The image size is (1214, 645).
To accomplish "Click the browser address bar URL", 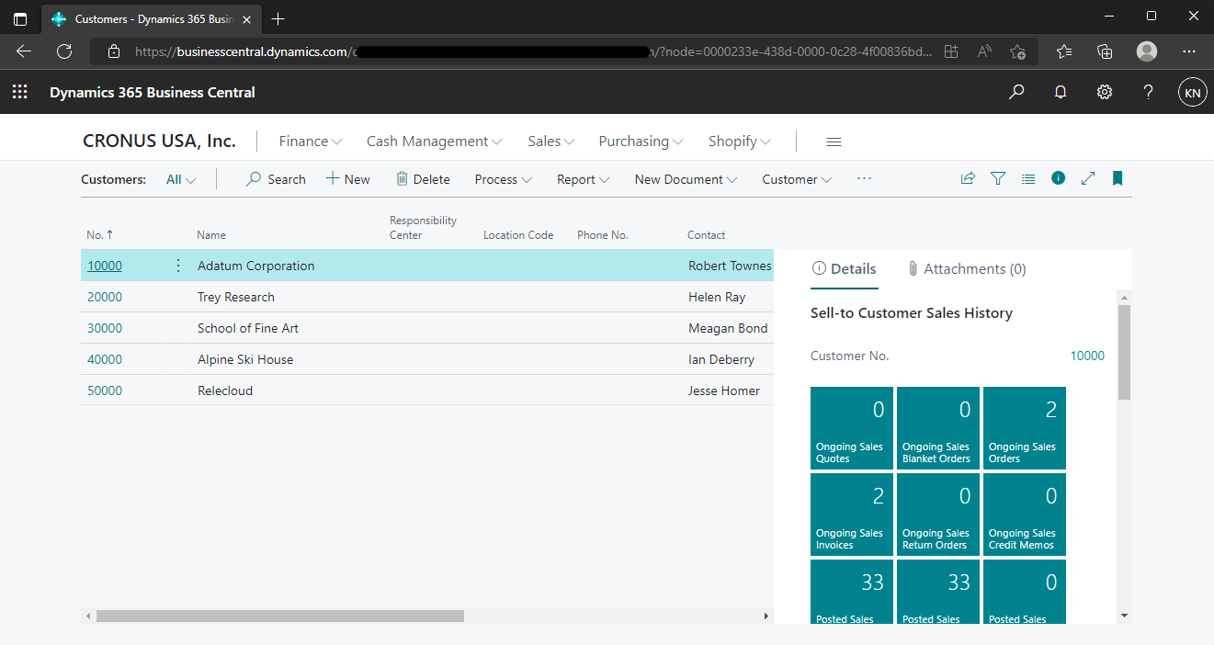I will [x=533, y=51].
